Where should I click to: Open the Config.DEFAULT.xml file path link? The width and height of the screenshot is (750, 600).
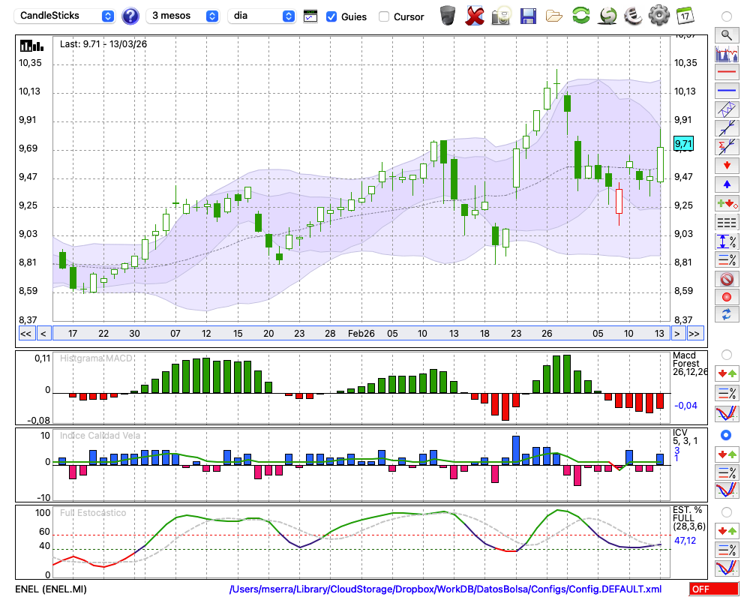click(x=445, y=589)
